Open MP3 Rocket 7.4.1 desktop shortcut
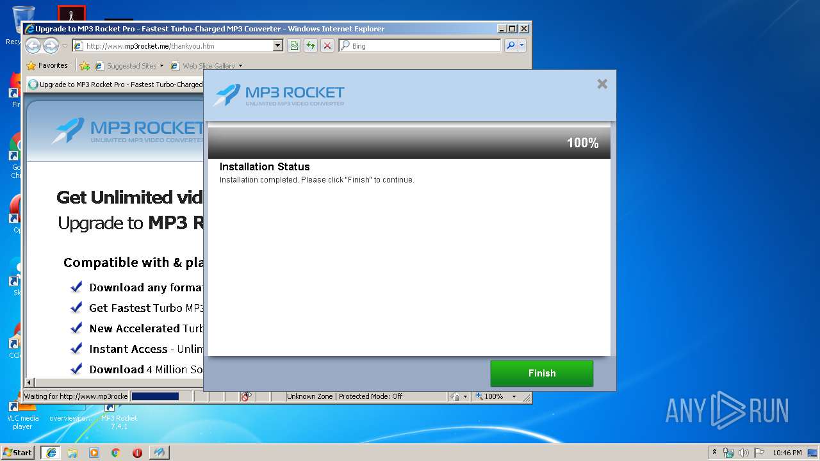This screenshot has height=461, width=820. point(119,416)
